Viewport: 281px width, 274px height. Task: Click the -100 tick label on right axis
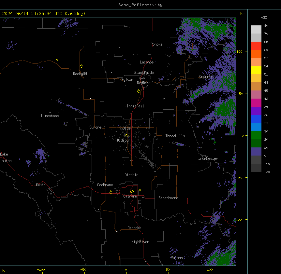[x=238, y=220]
